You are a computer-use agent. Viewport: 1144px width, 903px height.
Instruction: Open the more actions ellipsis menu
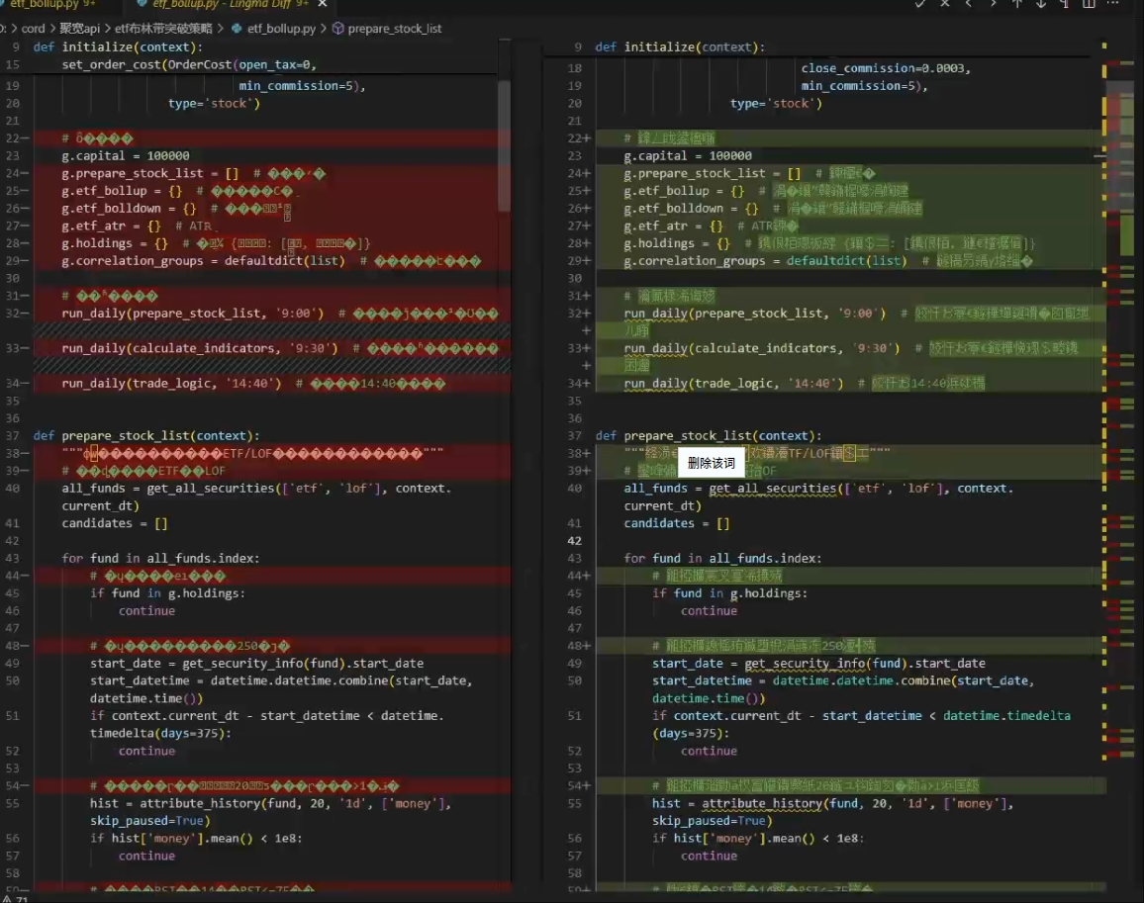(x=1112, y=4)
